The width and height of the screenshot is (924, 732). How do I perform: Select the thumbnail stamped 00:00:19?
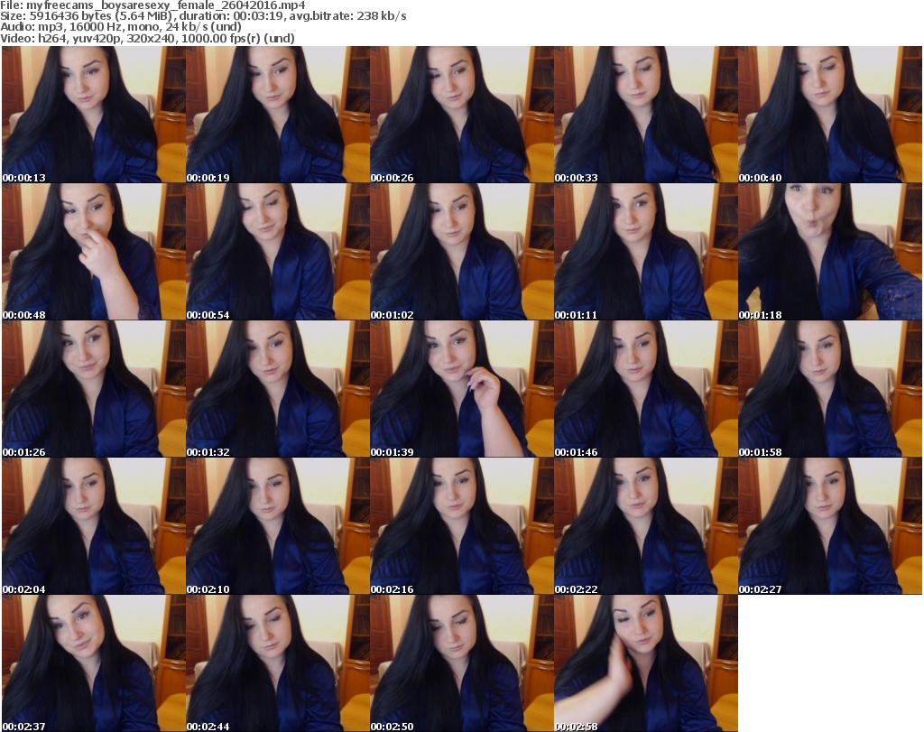[x=278, y=115]
